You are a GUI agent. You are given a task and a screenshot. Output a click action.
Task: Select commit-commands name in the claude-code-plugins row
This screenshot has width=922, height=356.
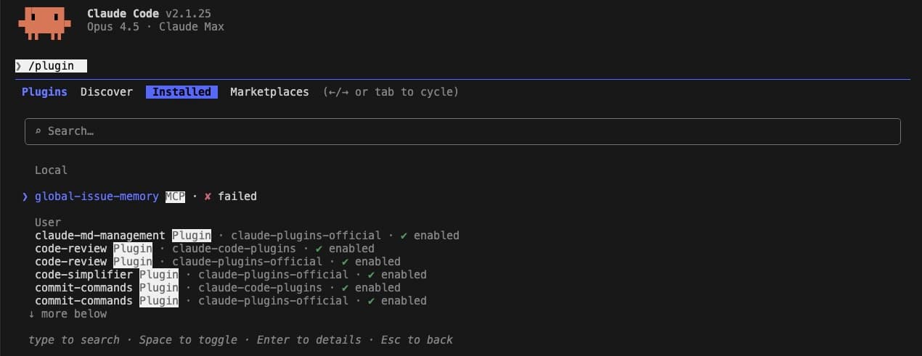pos(83,288)
